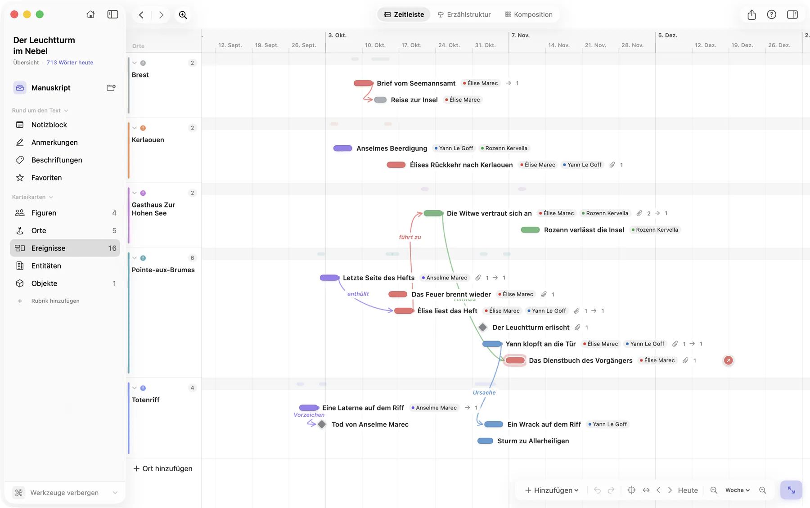Hide tools via Werkzeuge verbergen
The height and width of the screenshot is (508, 810).
point(64,493)
